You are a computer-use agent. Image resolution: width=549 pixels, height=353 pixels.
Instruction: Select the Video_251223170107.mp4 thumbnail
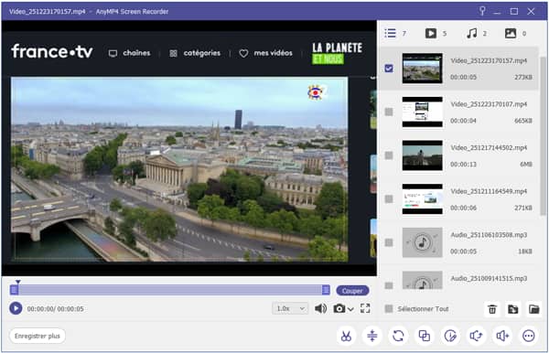pos(422,112)
